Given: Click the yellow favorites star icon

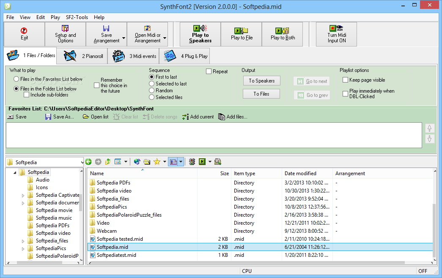Looking at the screenshot, I should (x=157, y=162).
